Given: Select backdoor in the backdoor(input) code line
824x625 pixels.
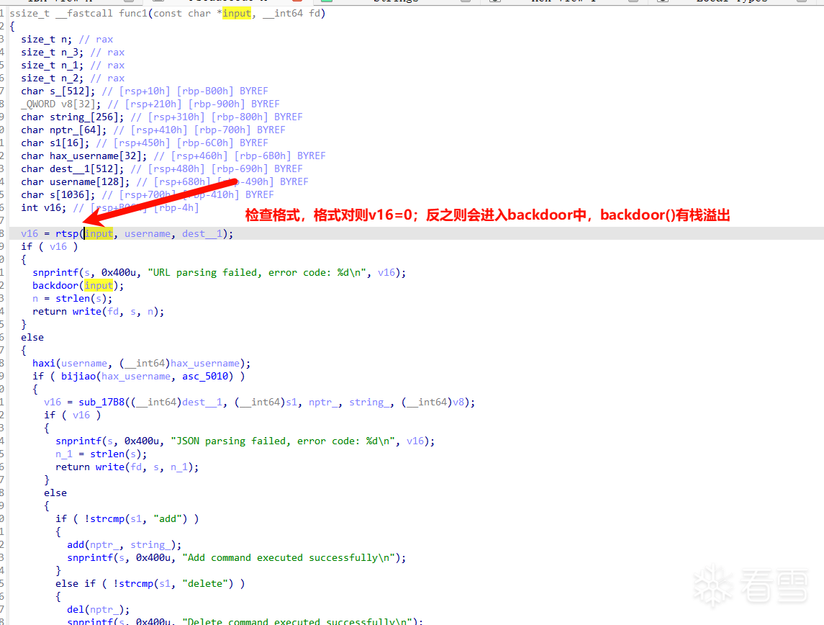Looking at the screenshot, I should click(55, 285).
